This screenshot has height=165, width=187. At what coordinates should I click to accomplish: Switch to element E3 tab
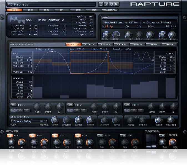coord(46,10)
